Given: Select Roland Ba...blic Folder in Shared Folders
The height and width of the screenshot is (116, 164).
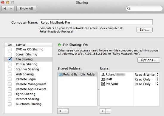Looking at the screenshot, I should (x=78, y=74).
